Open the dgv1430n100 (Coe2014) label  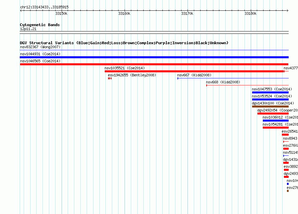(x=273, y=103)
